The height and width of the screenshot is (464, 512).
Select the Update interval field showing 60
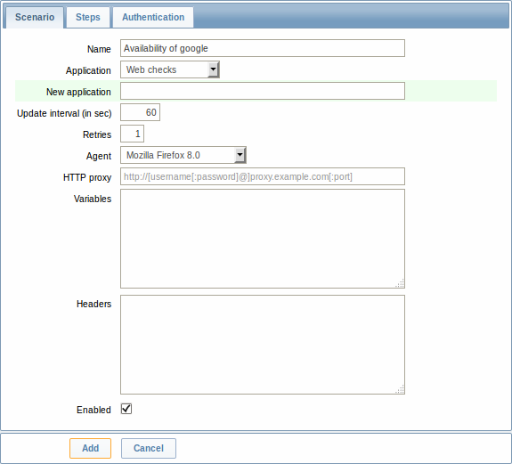click(x=140, y=112)
